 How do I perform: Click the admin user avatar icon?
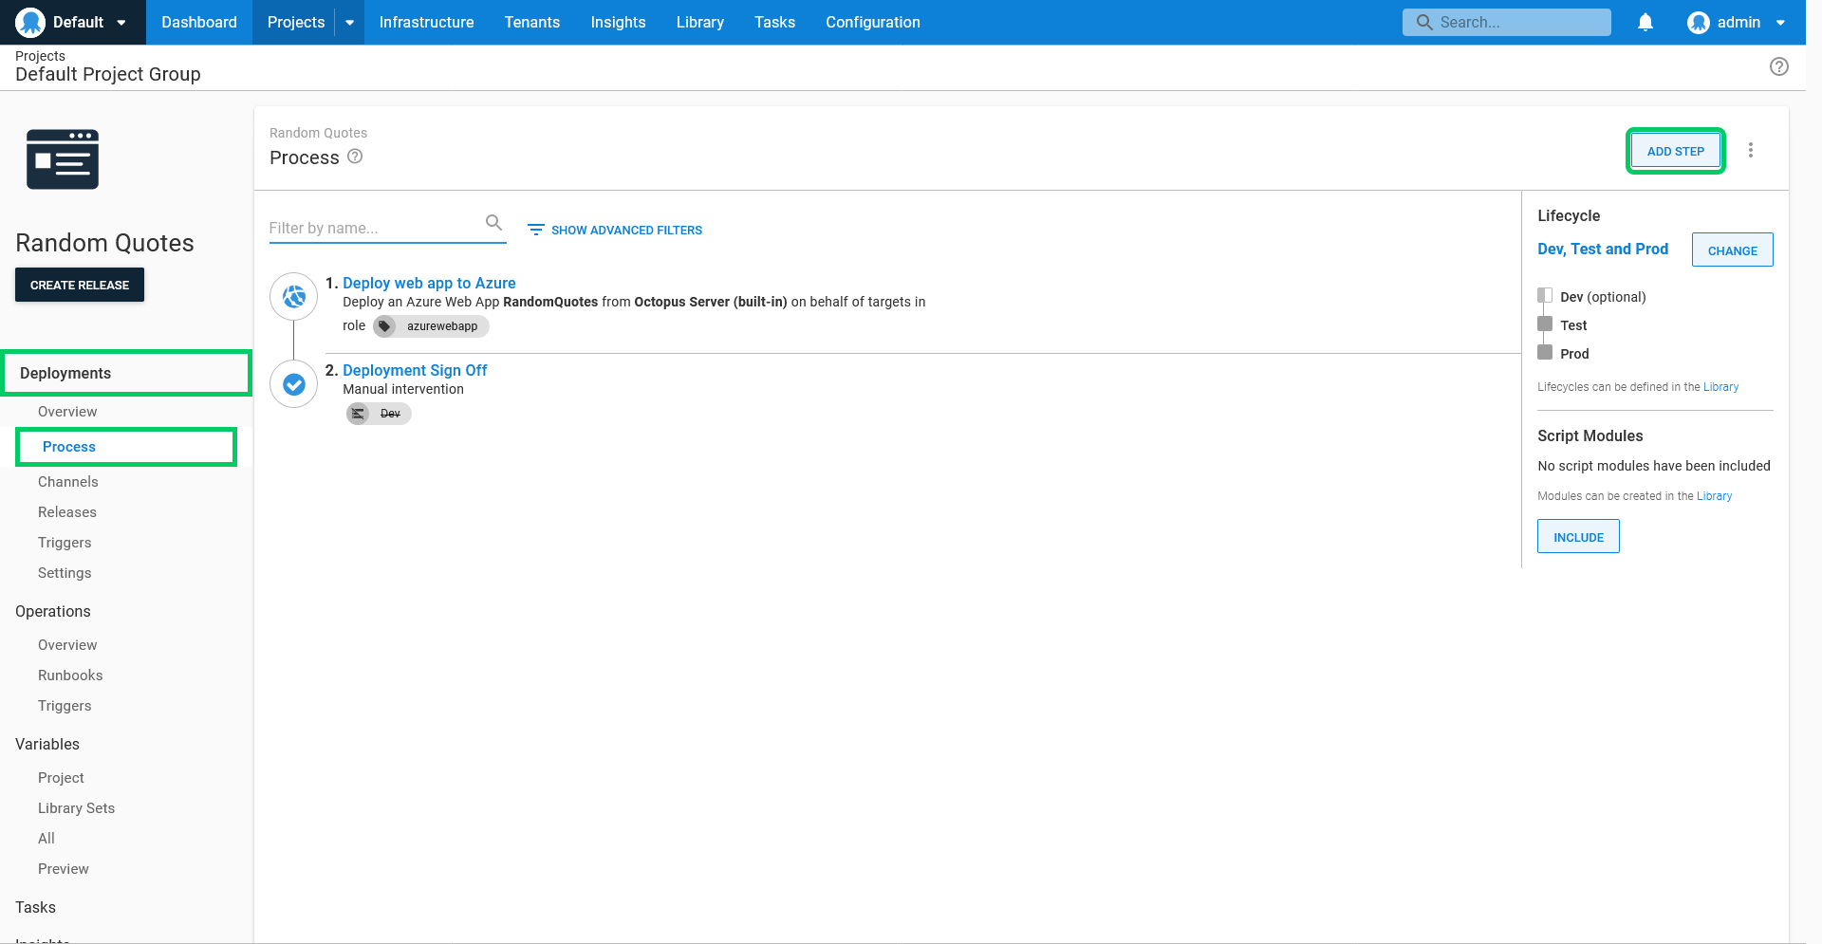pos(1699,22)
